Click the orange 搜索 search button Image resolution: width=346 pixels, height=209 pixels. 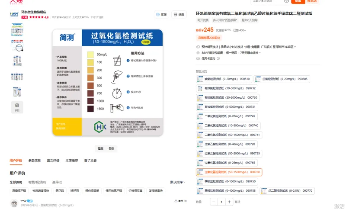pos(298,1)
